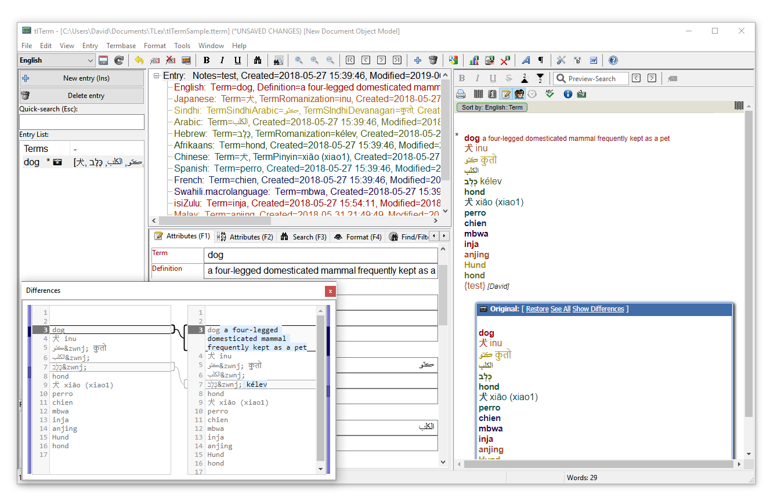This screenshot has height=501, width=770.
Task: Click the first-entry navigation icon
Action: [350, 60]
